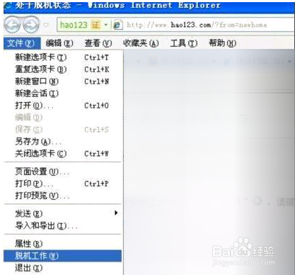Choose 另存为(A)... menu entry
Screen dimensions: 295x275
63,142
